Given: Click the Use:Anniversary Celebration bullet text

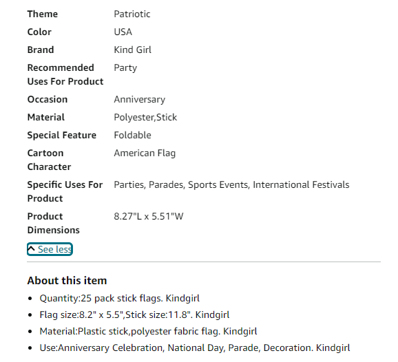Looking at the screenshot, I should (x=195, y=348).
